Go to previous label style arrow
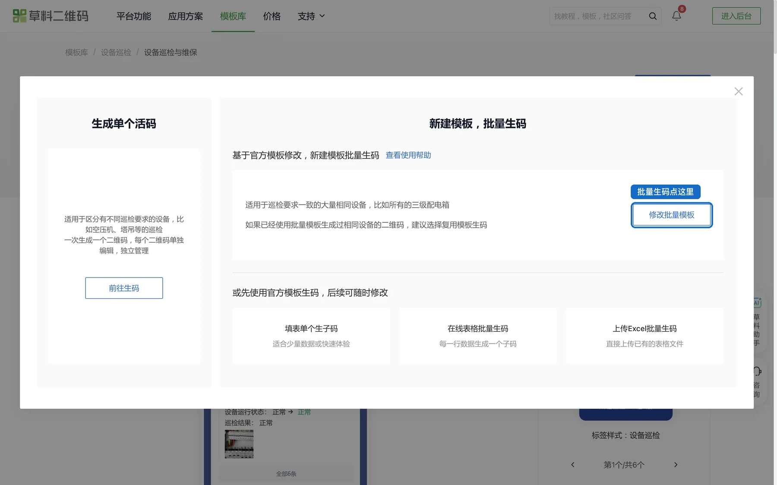This screenshot has height=485, width=777. (x=573, y=465)
